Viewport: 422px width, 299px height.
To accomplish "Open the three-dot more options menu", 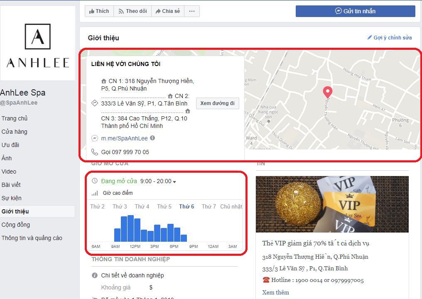I will coord(192,11).
